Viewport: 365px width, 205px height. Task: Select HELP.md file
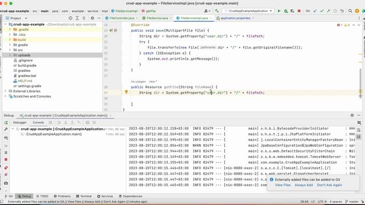pyautogui.click(x=25, y=81)
